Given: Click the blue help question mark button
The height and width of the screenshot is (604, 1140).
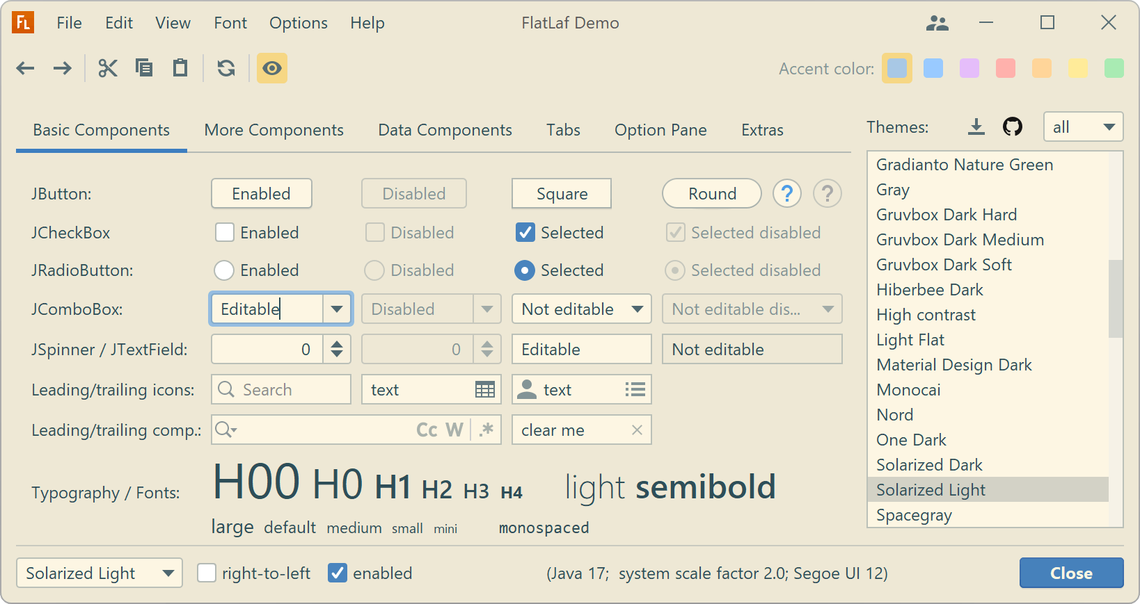Looking at the screenshot, I should click(x=787, y=194).
